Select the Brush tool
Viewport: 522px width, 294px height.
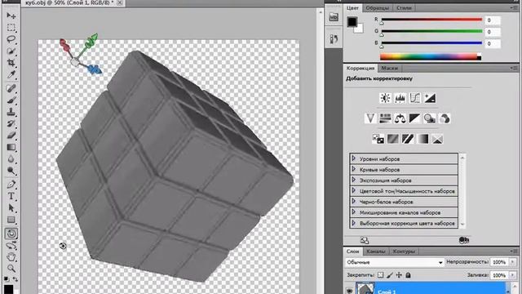click(11, 100)
